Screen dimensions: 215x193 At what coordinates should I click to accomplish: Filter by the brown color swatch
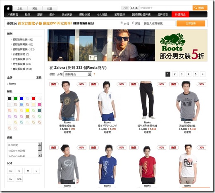(27, 116)
